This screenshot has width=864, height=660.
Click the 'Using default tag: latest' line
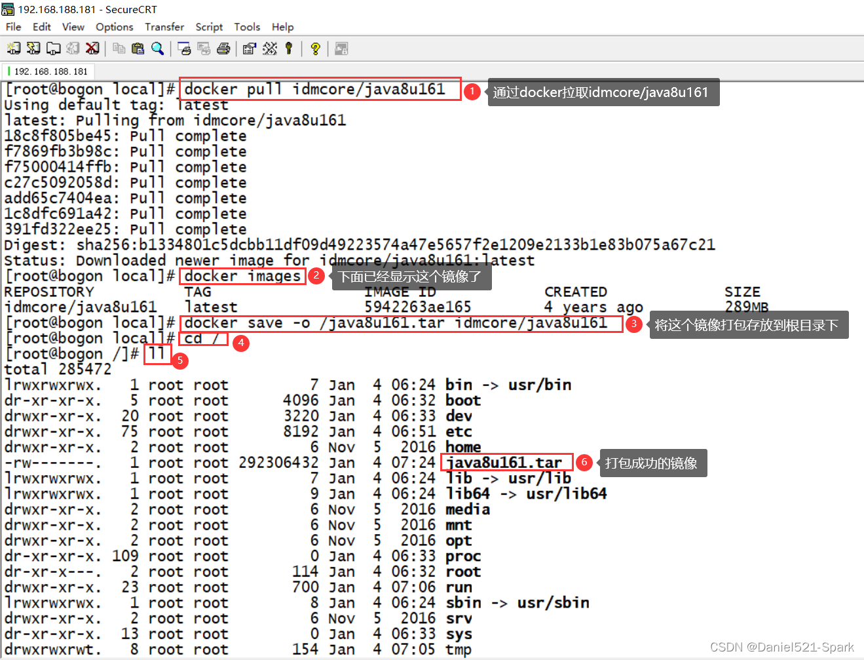pos(116,105)
